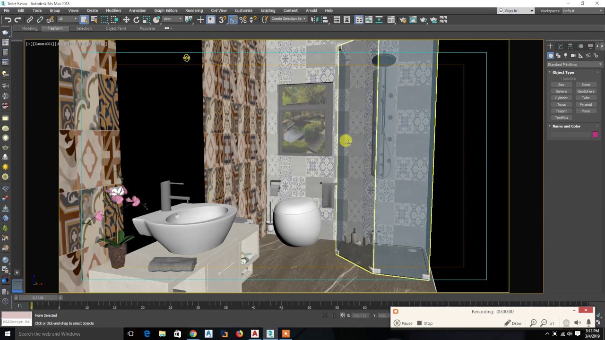Click the Bind to Space Warp icon

pyautogui.click(x=50, y=19)
